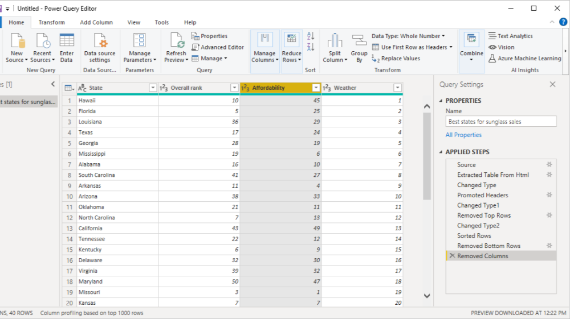Open the State column filter dropdown
Screen dimensions: 570x319
pos(153,88)
